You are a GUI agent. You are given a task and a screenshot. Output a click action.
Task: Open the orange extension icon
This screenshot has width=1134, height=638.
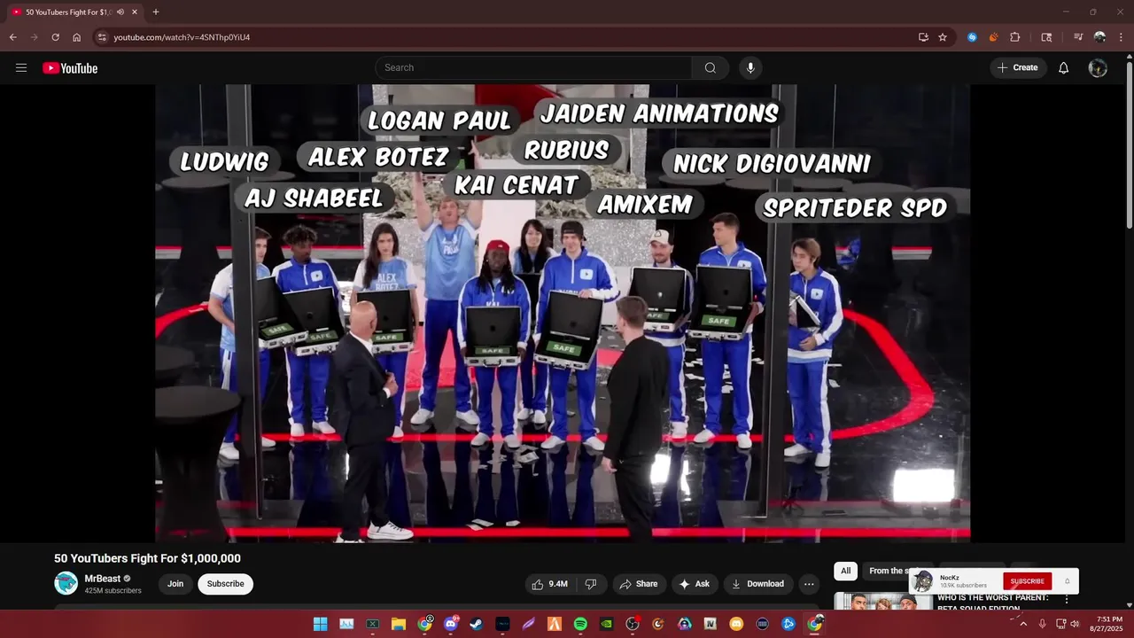[993, 37]
